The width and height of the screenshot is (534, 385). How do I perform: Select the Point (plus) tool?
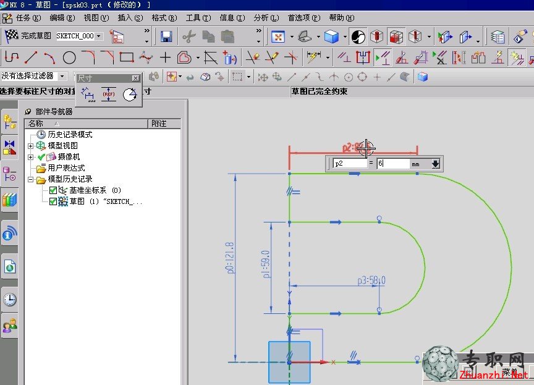pyautogui.click(x=165, y=57)
